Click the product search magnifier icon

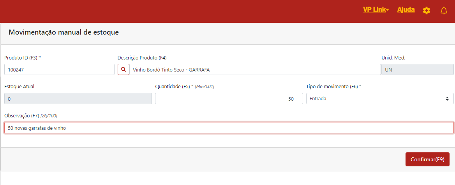(123, 70)
